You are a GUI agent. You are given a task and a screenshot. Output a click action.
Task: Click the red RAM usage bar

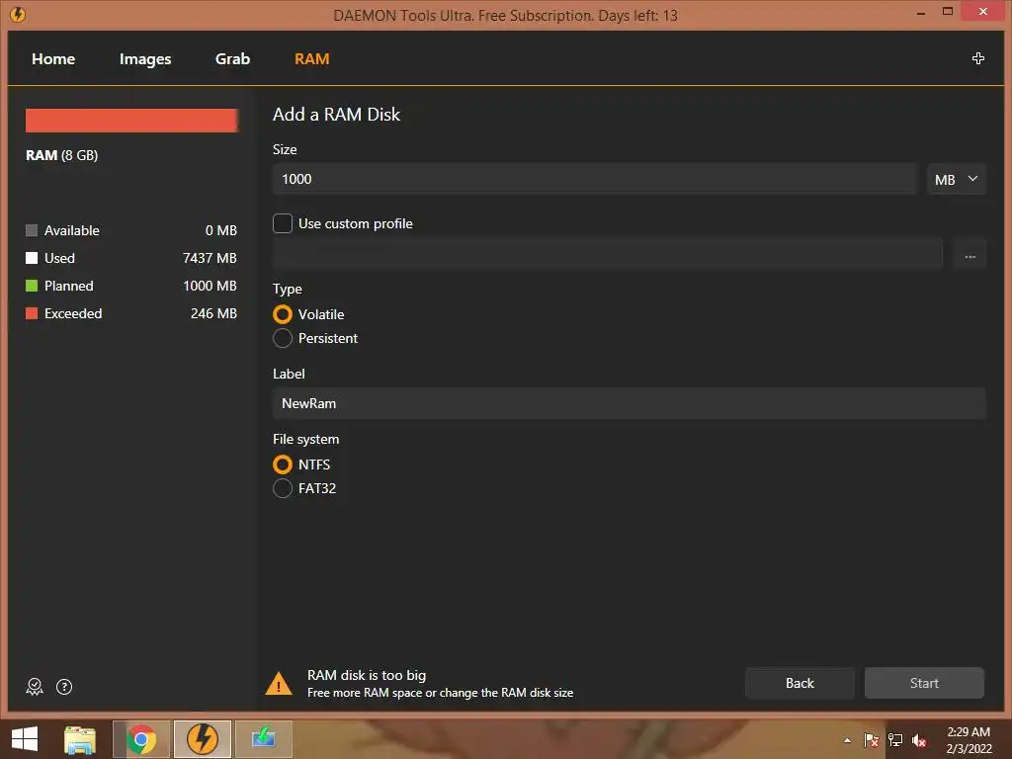click(x=131, y=121)
